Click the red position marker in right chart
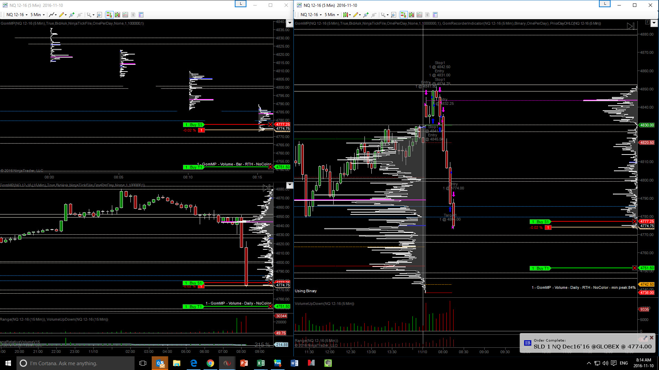The width and height of the screenshot is (659, 370). point(548,227)
